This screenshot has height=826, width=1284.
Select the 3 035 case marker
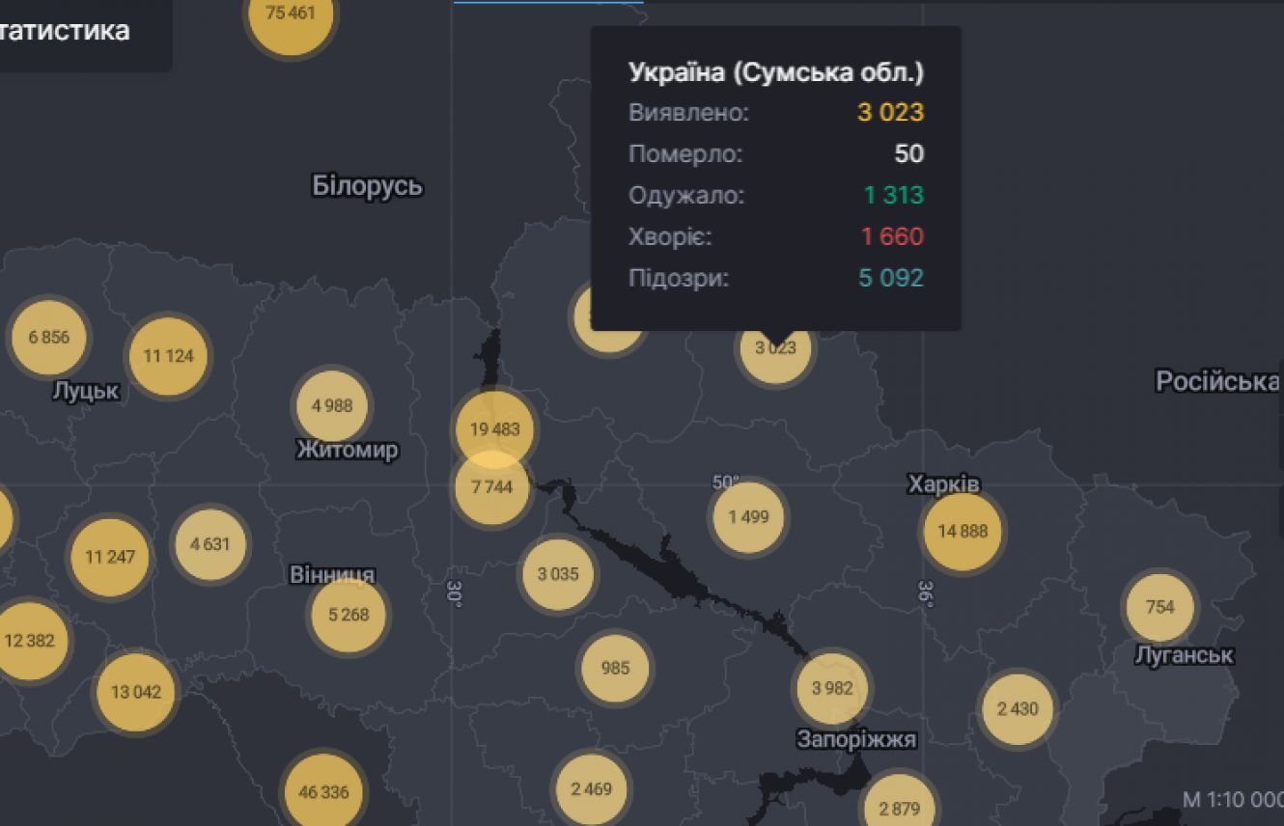pyautogui.click(x=558, y=574)
